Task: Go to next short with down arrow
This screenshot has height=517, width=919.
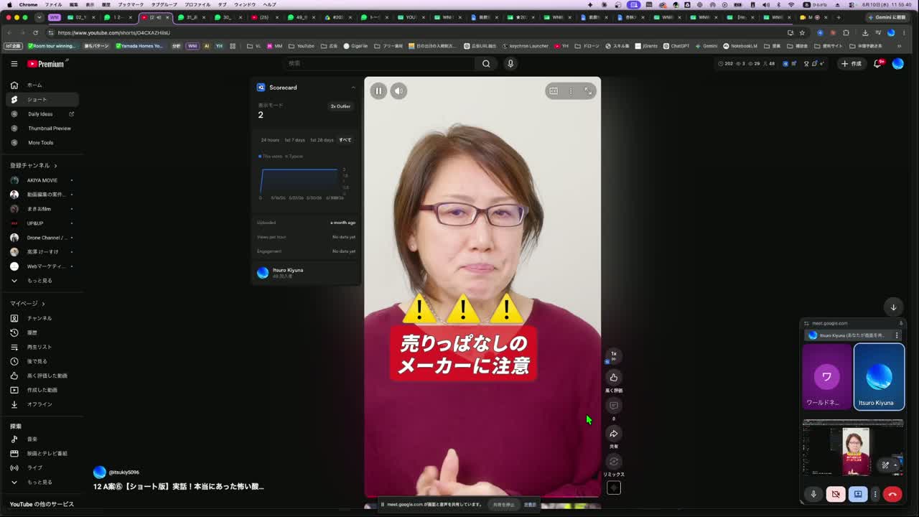Action: [x=893, y=307]
